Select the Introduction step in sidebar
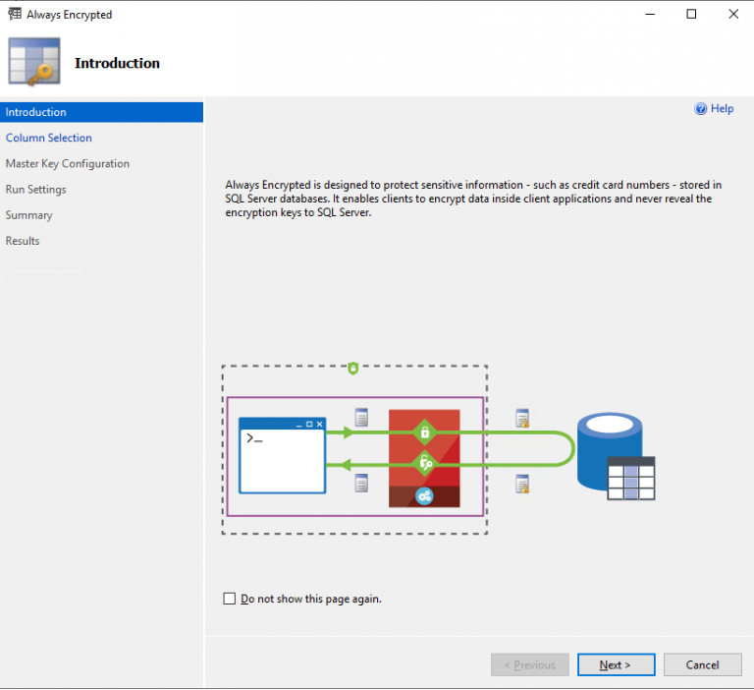The image size is (754, 690). pyautogui.click(x=101, y=112)
